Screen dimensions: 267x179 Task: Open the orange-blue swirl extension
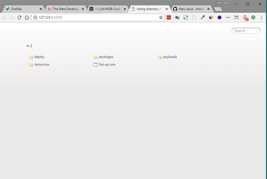coord(211,17)
